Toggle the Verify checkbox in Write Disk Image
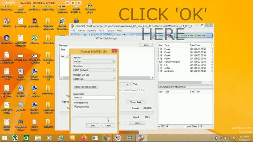 click(x=132, y=84)
